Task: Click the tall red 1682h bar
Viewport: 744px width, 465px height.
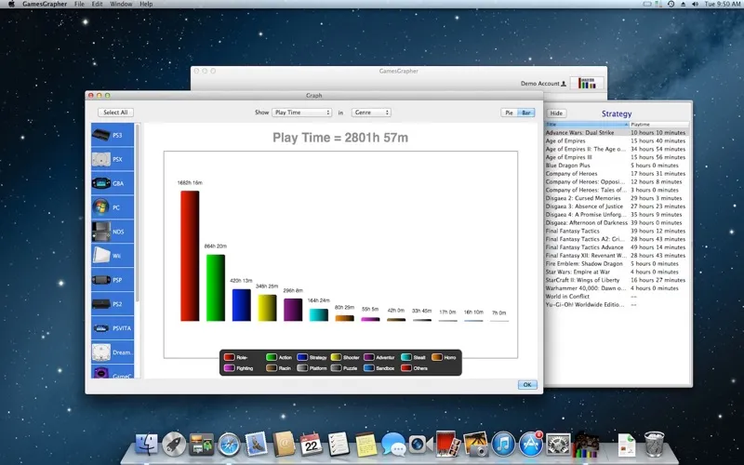Action: [190, 257]
